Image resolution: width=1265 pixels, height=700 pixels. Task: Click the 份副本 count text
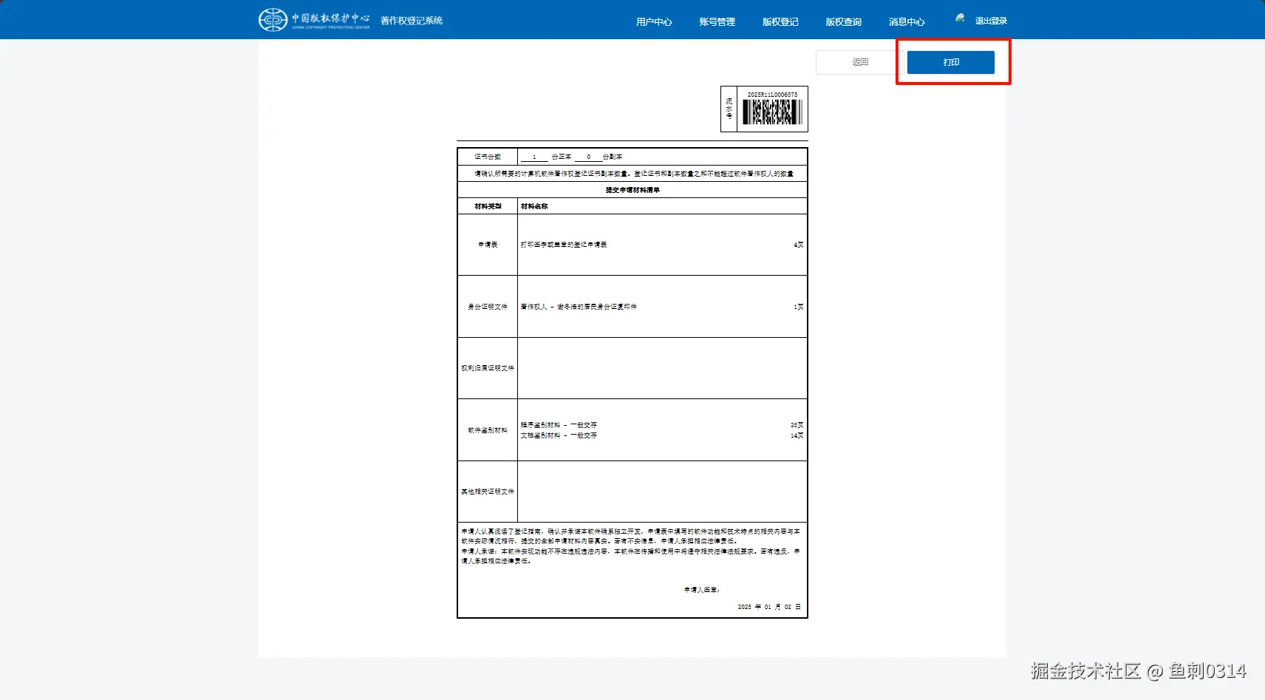tap(613, 157)
